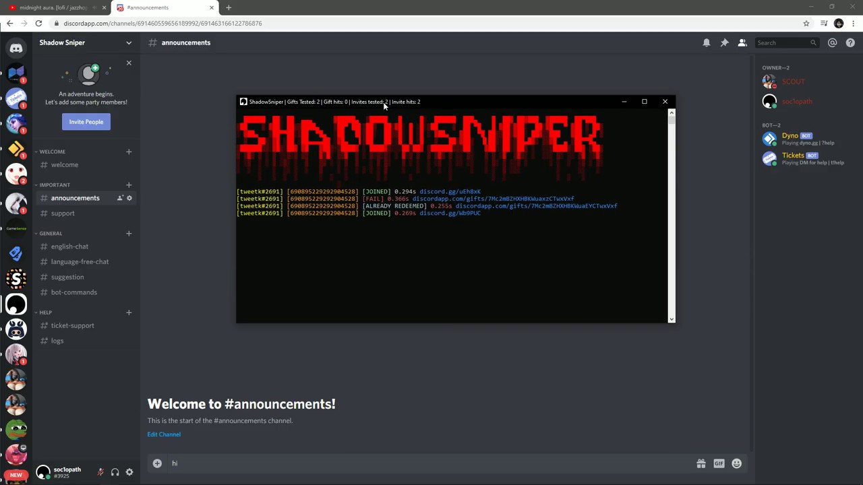Screen dimensions: 863x485
Task: Open Chrome three-dot menu
Action: [853, 24]
